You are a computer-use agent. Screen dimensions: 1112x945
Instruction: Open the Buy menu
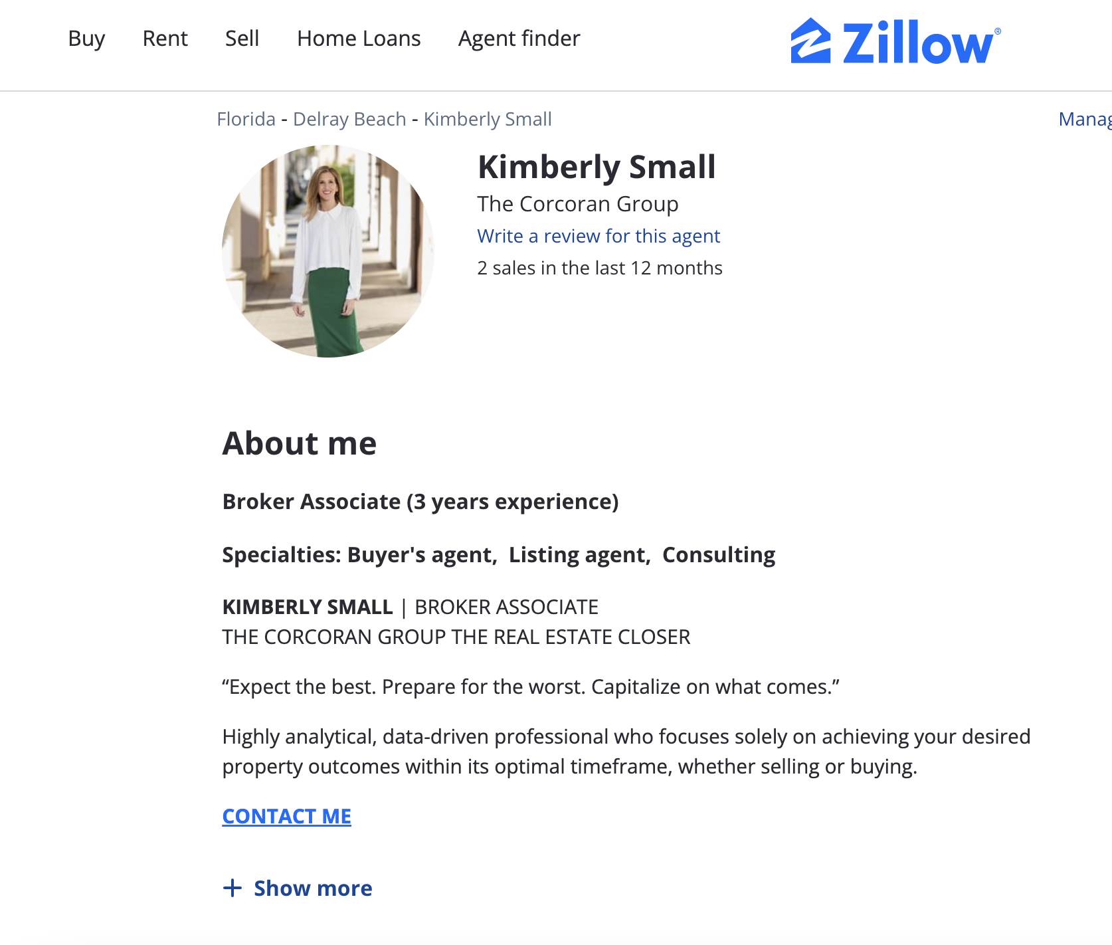coord(86,39)
